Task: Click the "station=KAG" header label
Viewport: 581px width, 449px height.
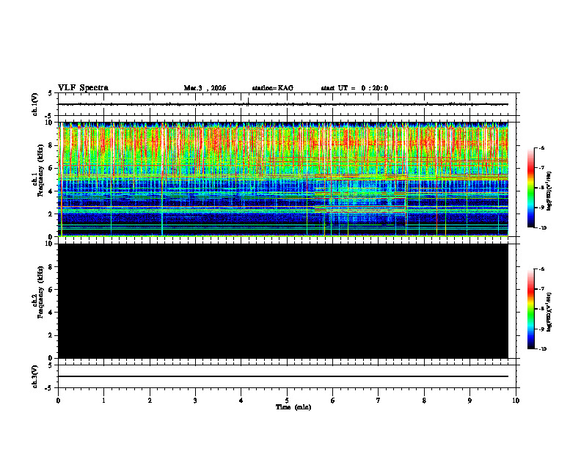Action: tap(272, 88)
